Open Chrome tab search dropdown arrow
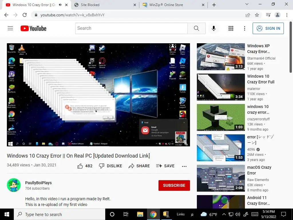Image resolution: width=293 pixels, height=220 pixels. 247,4
